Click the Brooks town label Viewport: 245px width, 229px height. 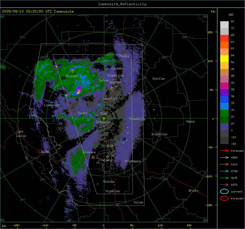click(194, 191)
